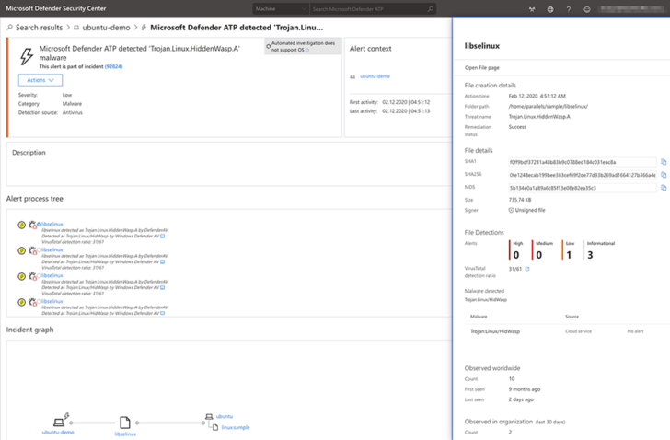Image resolution: width=670 pixels, height=440 pixels.
Task: Click the folder path /home/parallels/sample/libselinux/
Action: tap(549, 107)
